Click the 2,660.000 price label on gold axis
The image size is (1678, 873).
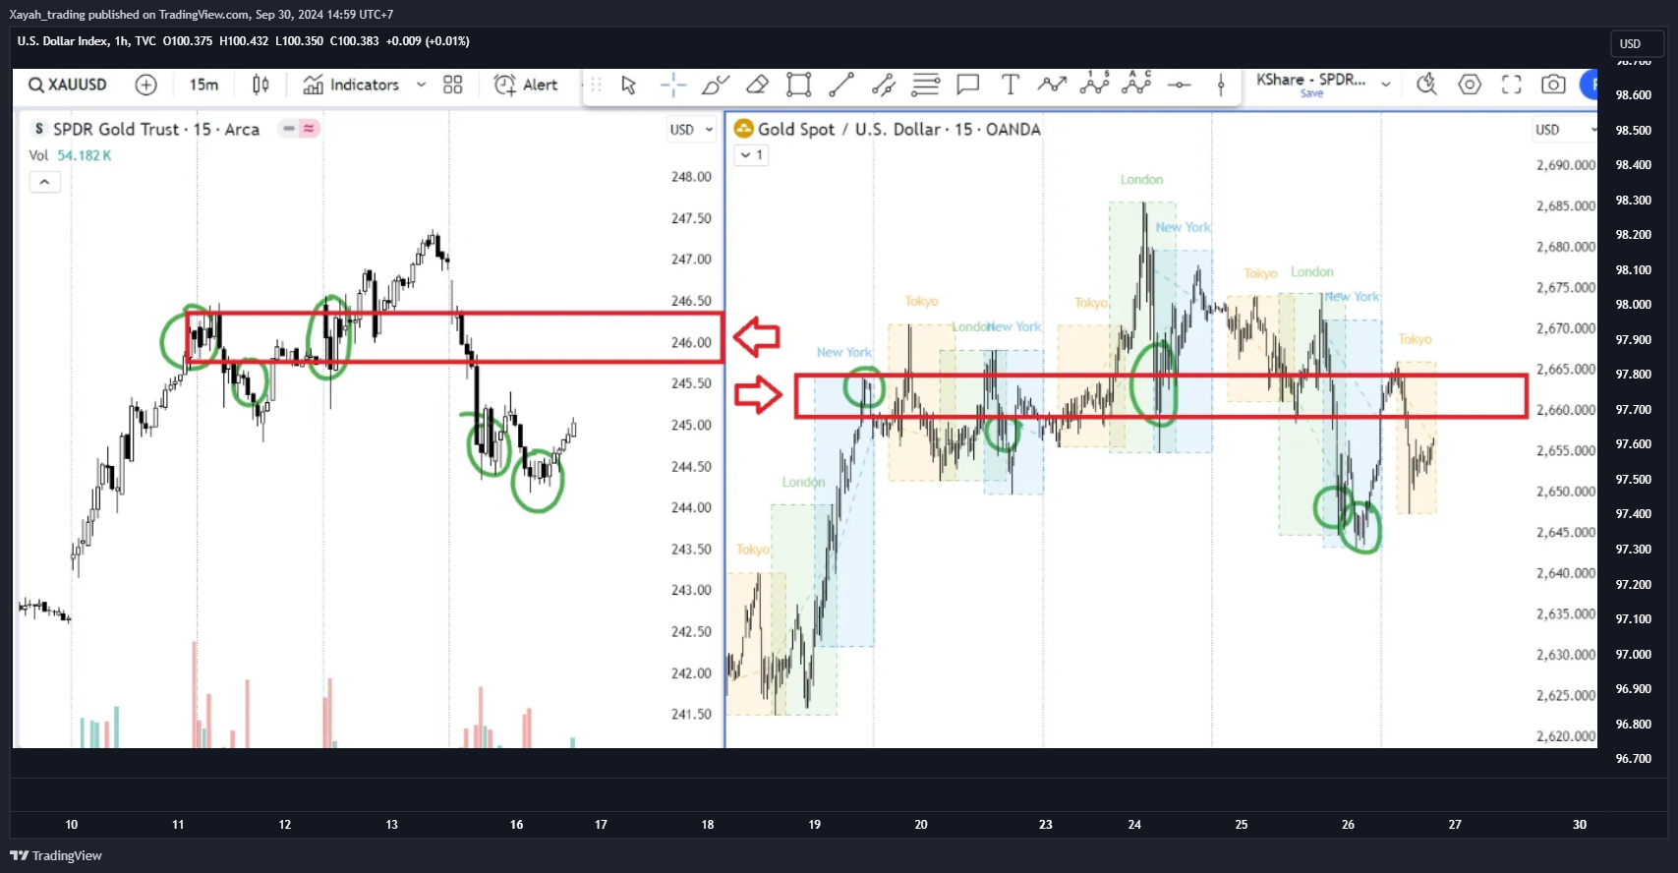tap(1566, 410)
